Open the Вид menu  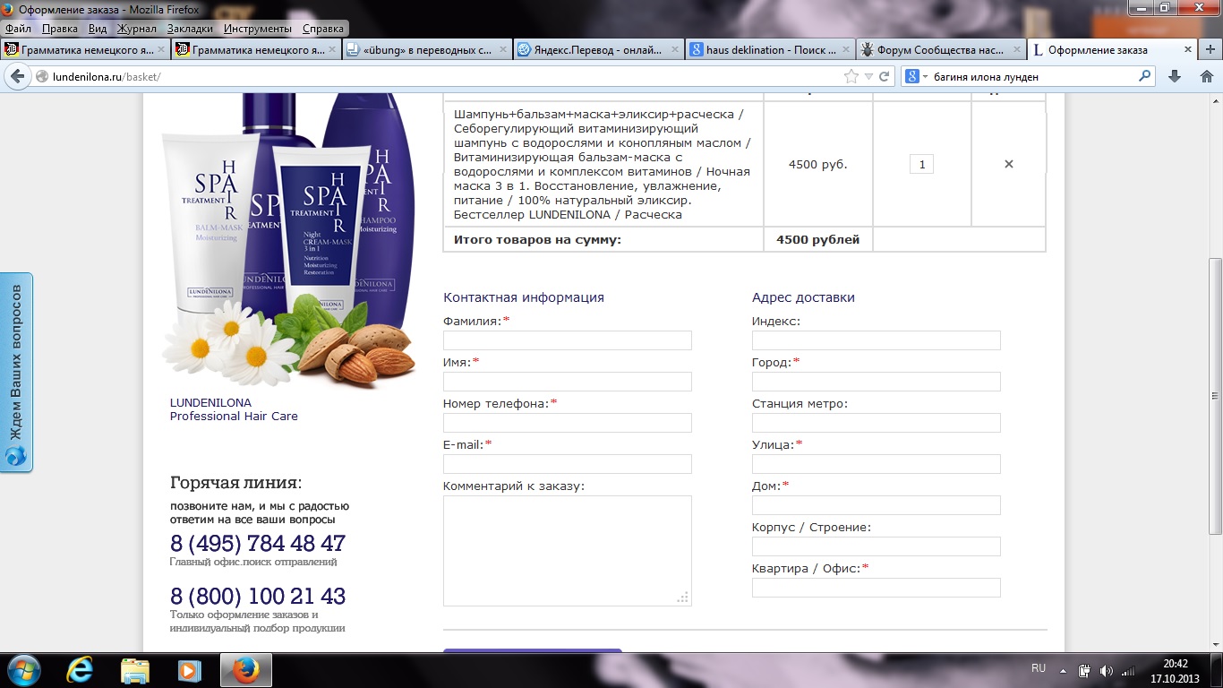coord(98,29)
